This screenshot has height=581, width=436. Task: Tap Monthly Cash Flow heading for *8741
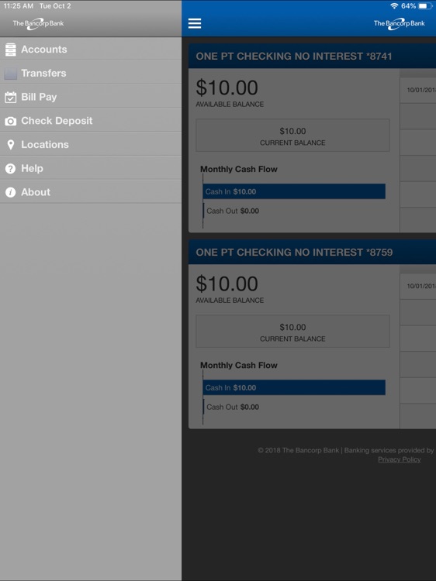point(239,170)
